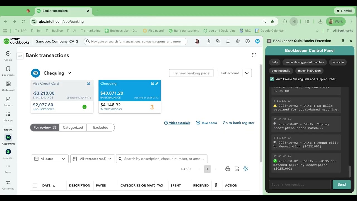The height and width of the screenshot is (201, 357).
Task: Open a new Chrome tab
Action: point(97,11)
